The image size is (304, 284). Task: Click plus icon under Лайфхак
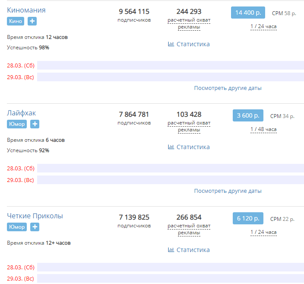pos(35,124)
